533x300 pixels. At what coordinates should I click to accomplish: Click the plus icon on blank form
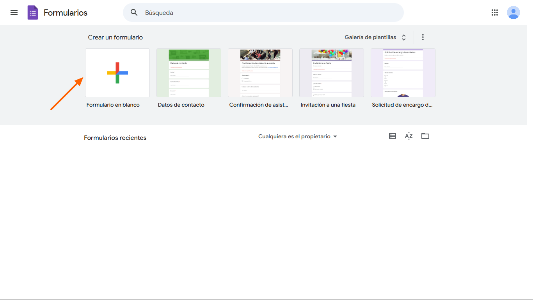click(x=117, y=73)
